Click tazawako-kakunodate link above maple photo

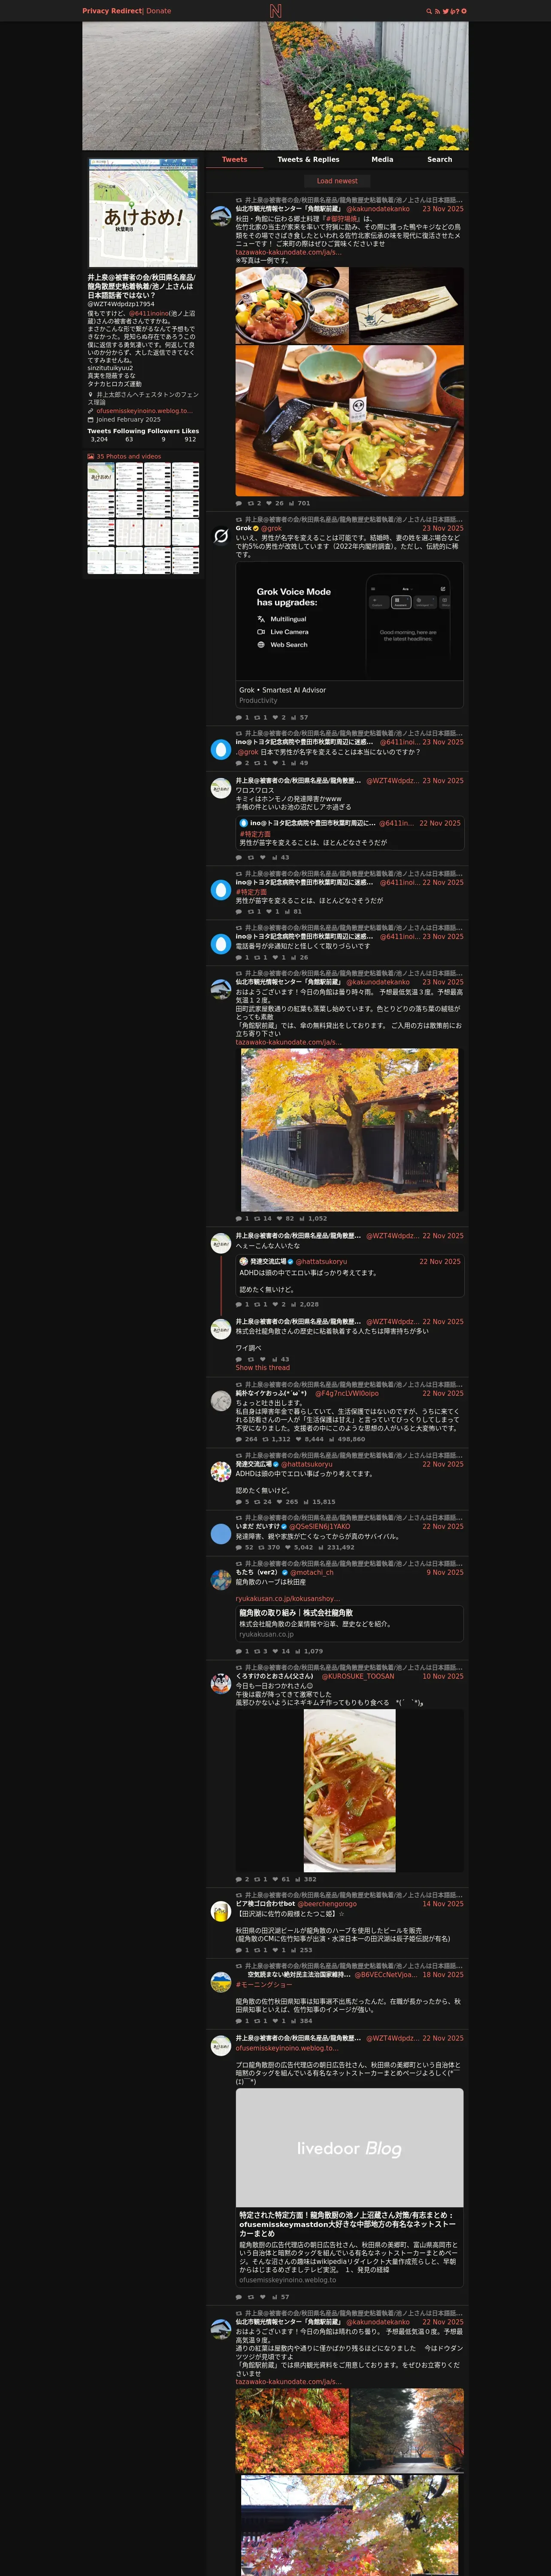(x=288, y=1042)
